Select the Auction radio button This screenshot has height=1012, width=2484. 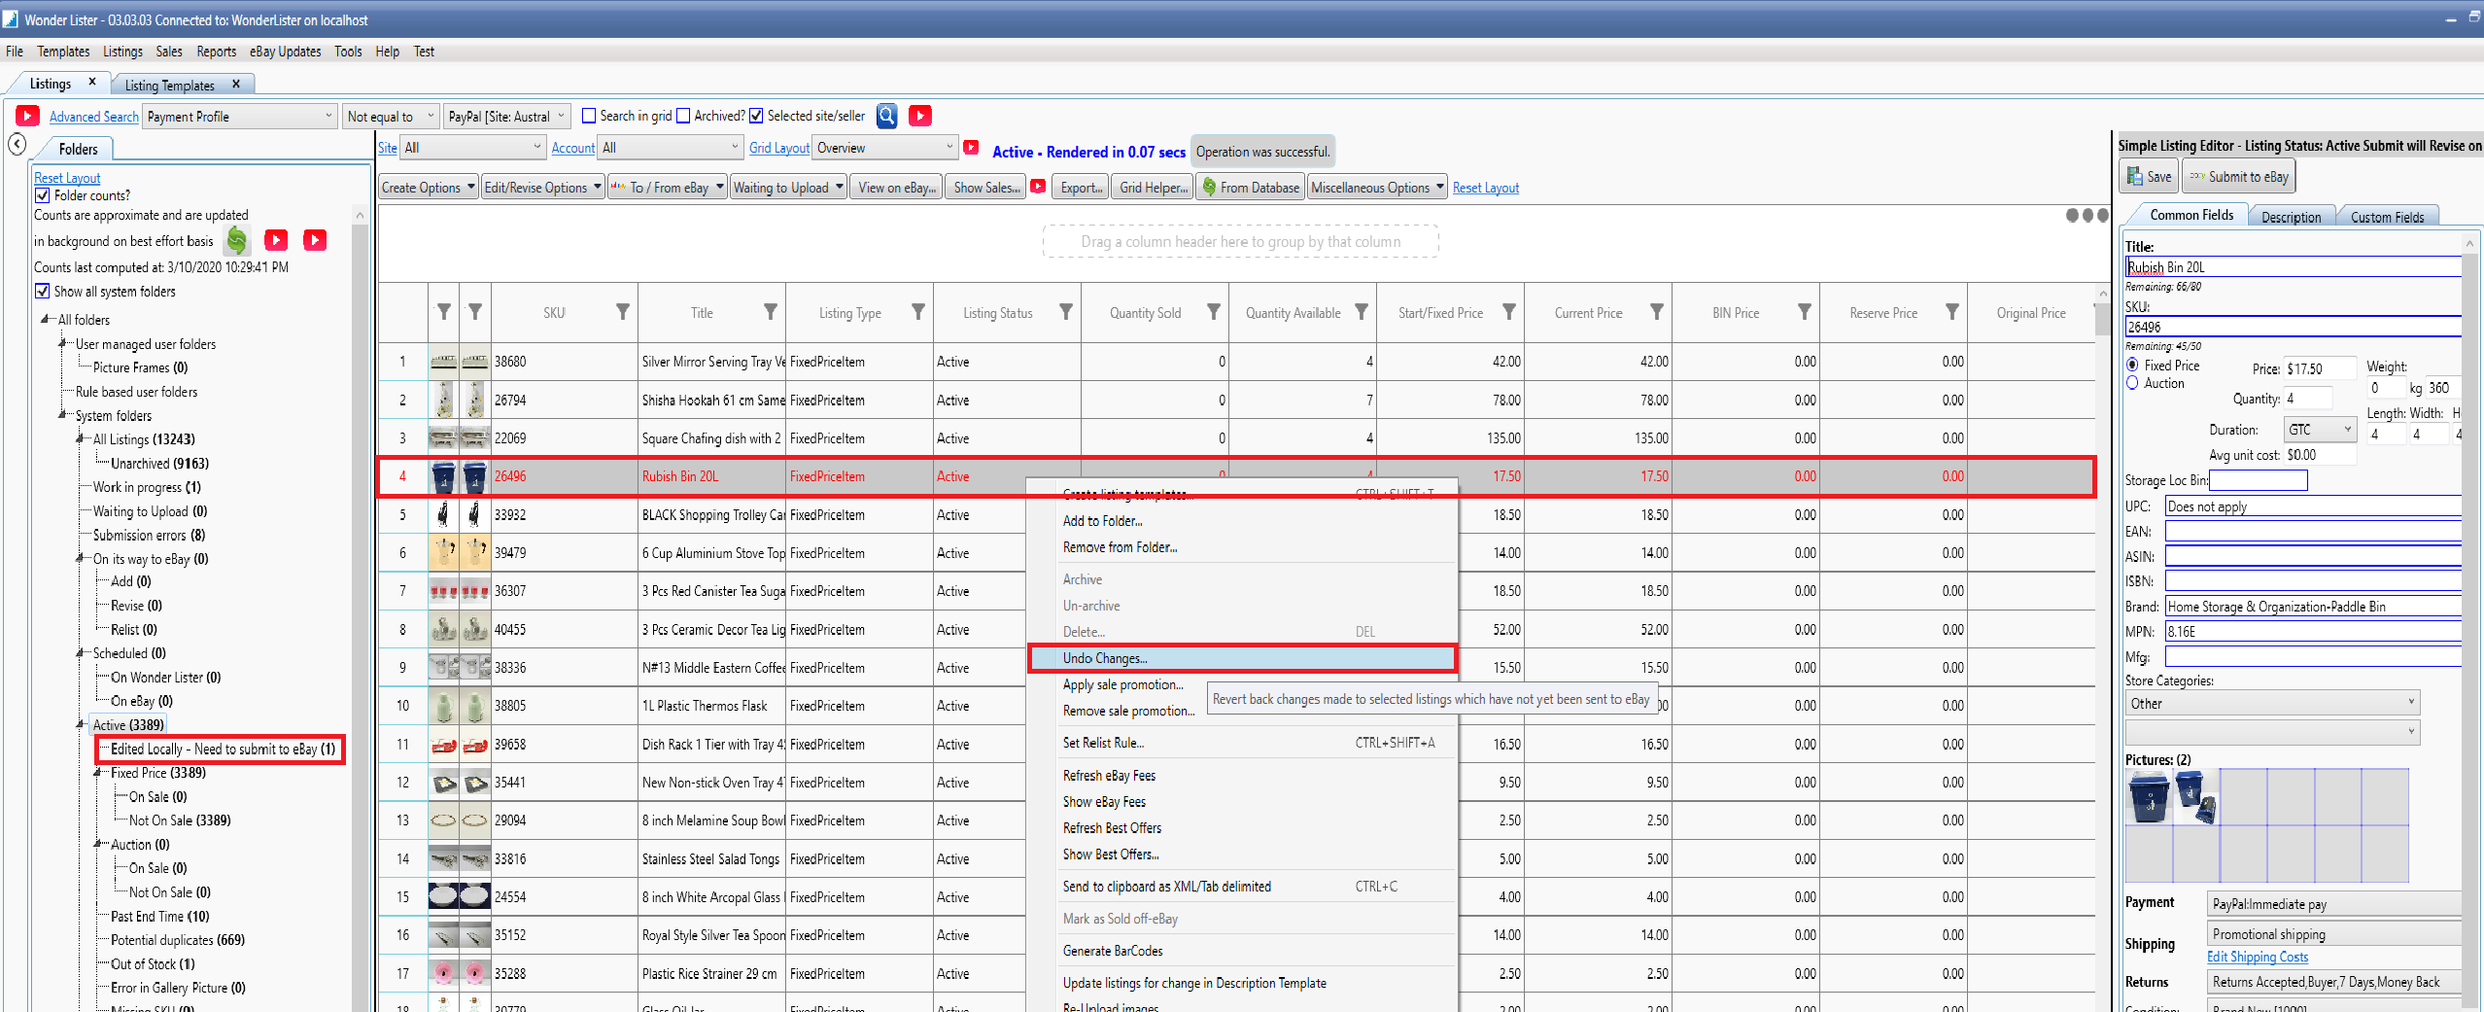[x=2132, y=383]
